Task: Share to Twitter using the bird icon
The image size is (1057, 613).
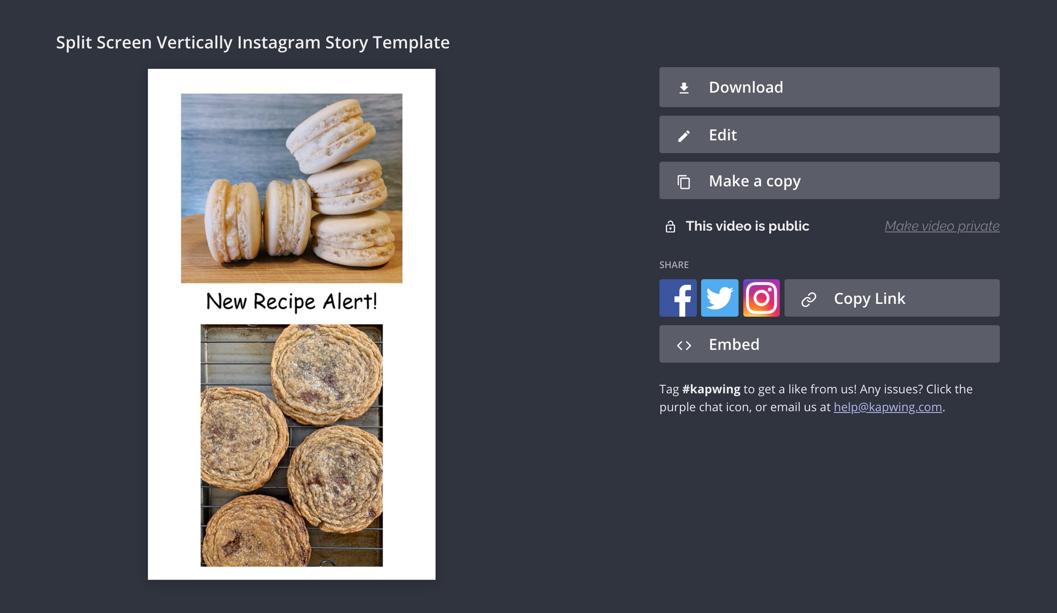Action: (719, 298)
